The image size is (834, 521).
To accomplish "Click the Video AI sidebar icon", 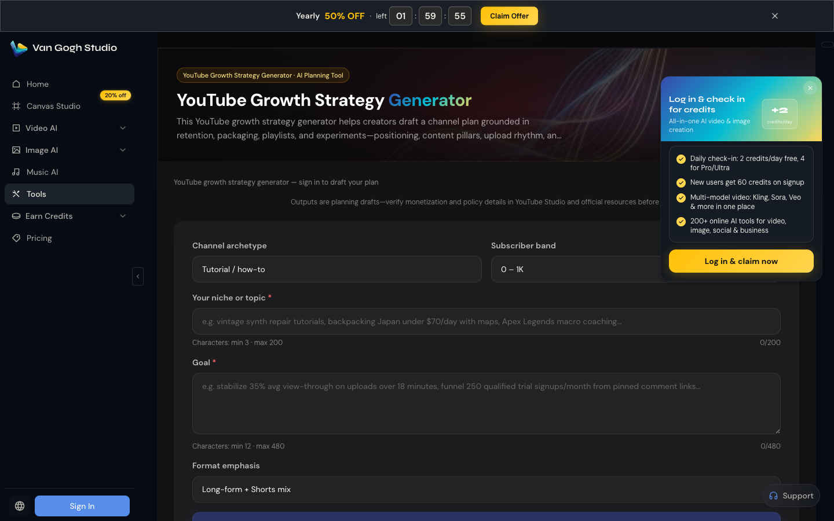I will coord(16,128).
